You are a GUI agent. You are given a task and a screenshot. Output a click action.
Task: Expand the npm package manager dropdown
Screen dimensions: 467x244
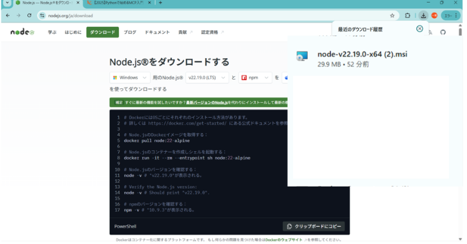coord(255,78)
